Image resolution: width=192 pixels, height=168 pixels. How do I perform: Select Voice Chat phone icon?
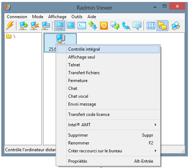[126, 26]
